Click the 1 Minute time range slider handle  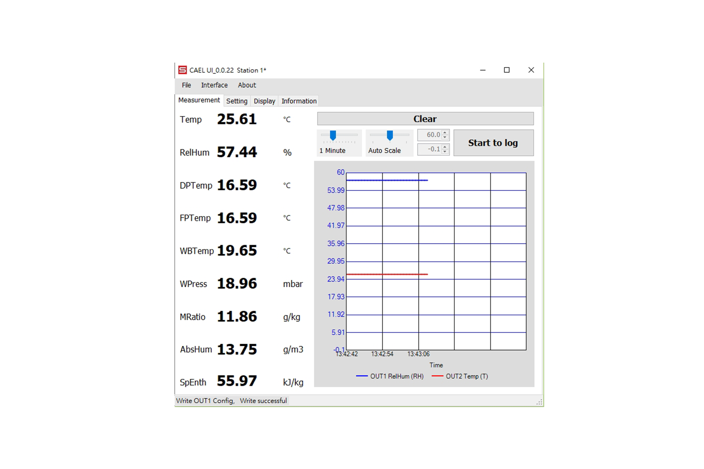pos(333,135)
